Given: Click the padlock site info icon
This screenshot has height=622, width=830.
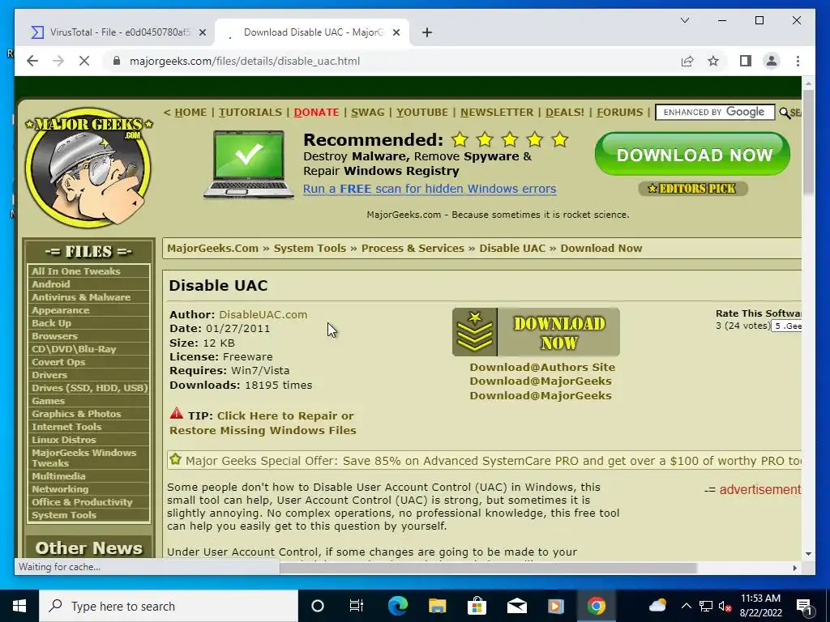Looking at the screenshot, I should pyautogui.click(x=117, y=61).
